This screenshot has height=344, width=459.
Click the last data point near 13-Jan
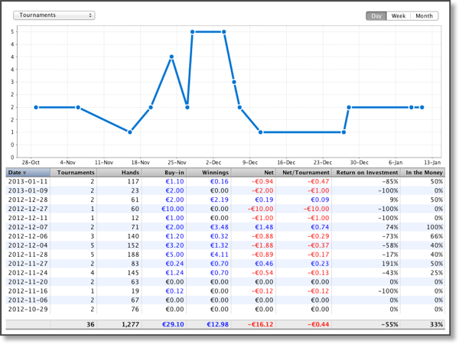click(x=422, y=107)
